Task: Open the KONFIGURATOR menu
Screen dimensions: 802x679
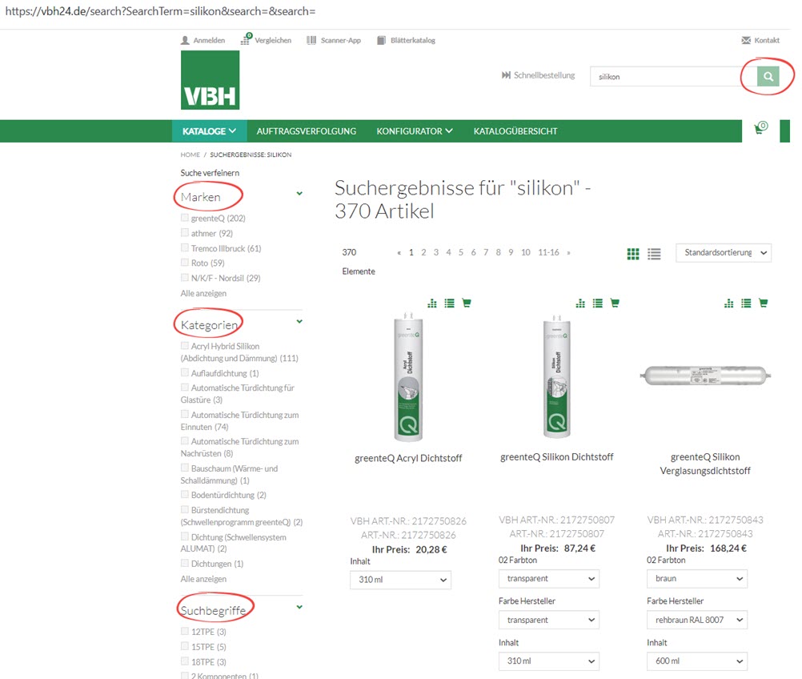Action: tap(415, 131)
